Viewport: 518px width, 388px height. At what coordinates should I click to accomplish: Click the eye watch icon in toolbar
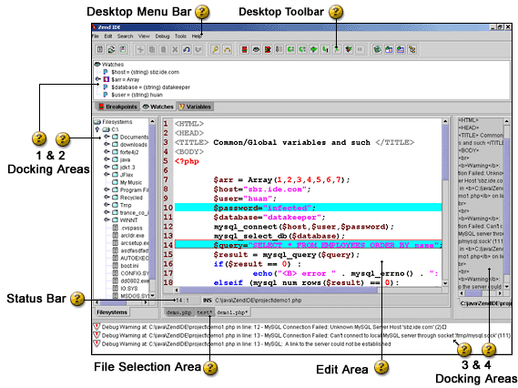[256, 49]
